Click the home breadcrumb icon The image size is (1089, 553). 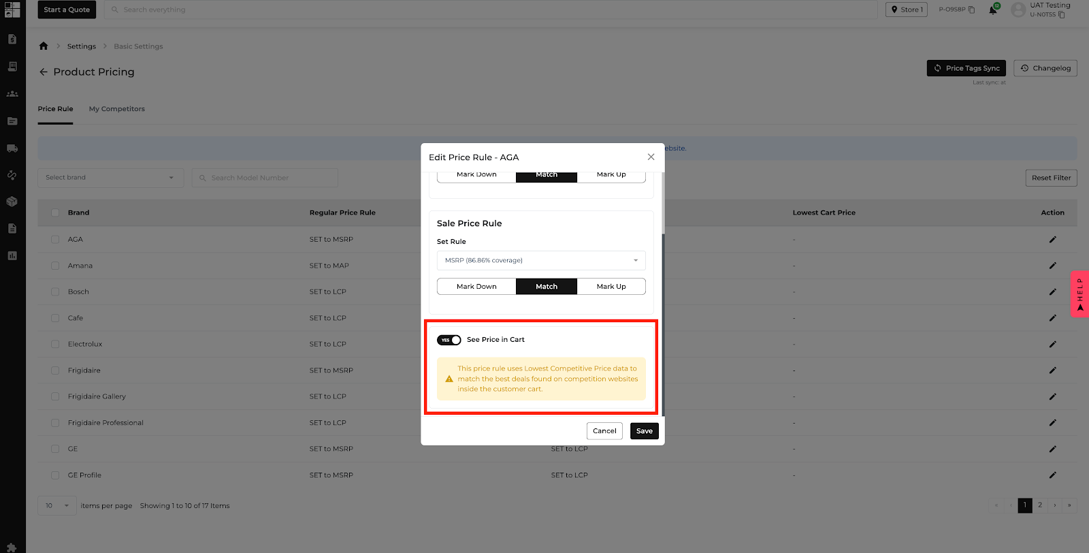(44, 46)
